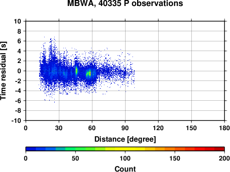Click the x-axis tick label 90

[x=125, y=128]
